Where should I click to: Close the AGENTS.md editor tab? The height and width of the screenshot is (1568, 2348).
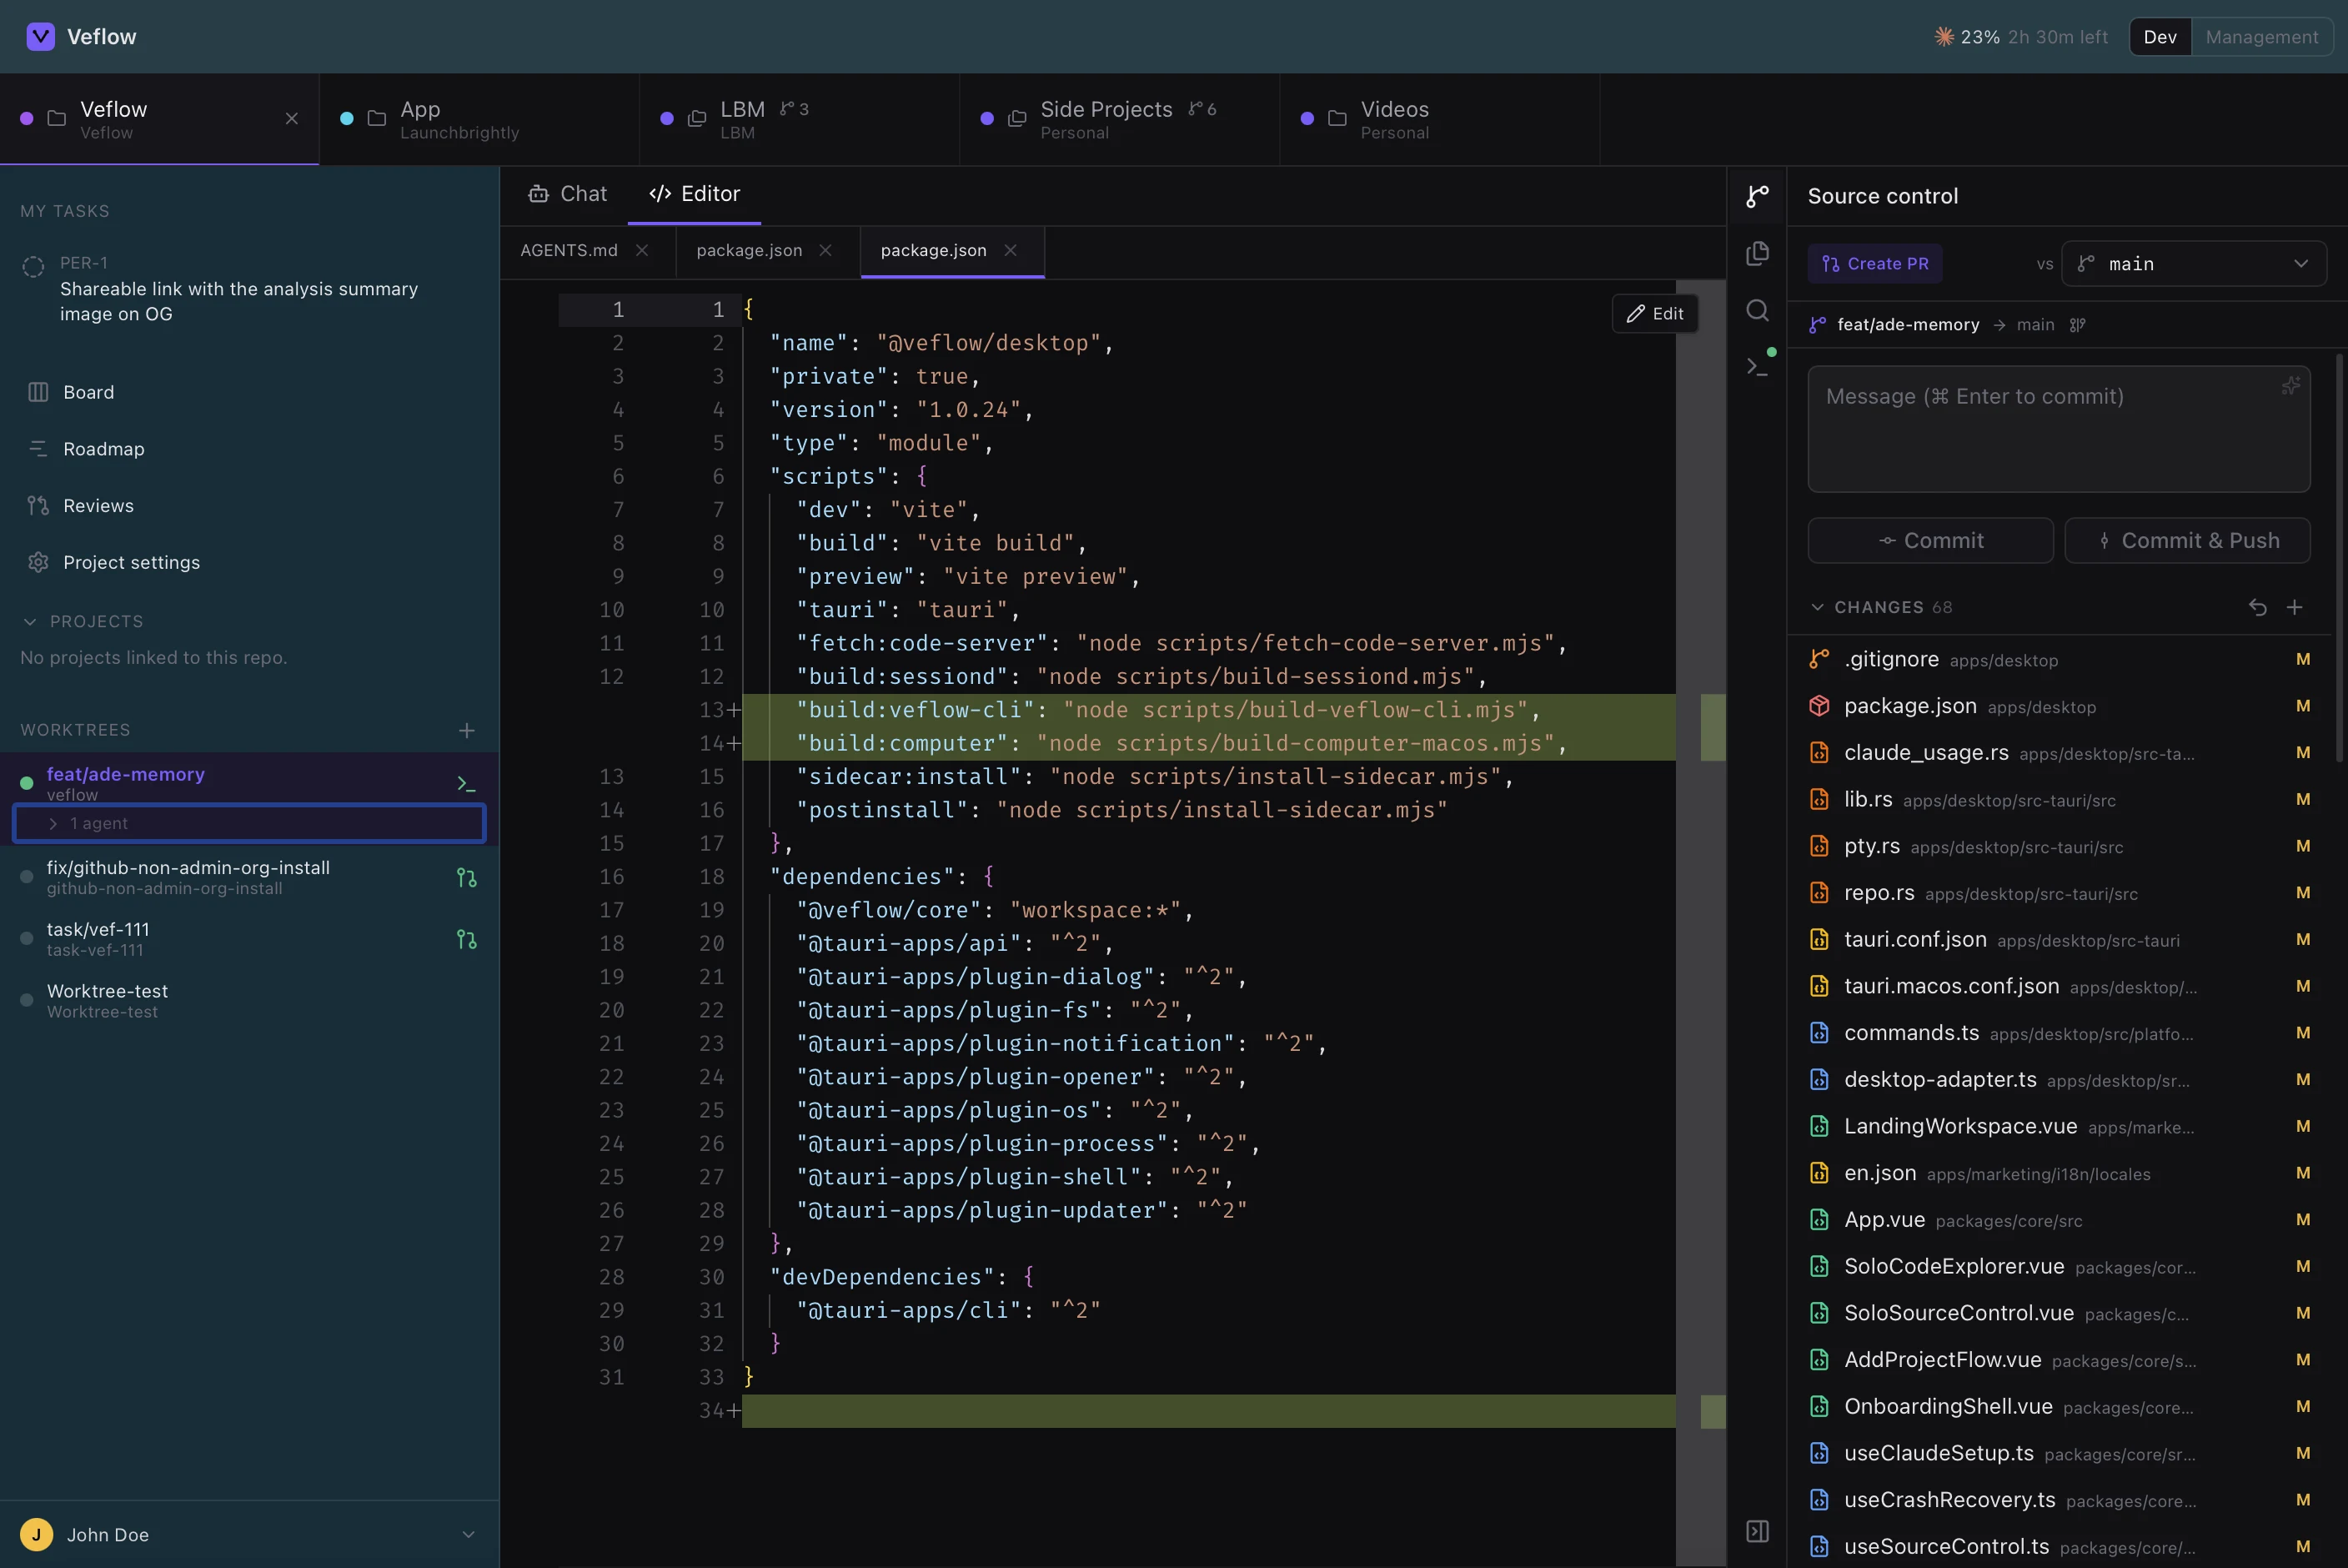click(x=642, y=250)
